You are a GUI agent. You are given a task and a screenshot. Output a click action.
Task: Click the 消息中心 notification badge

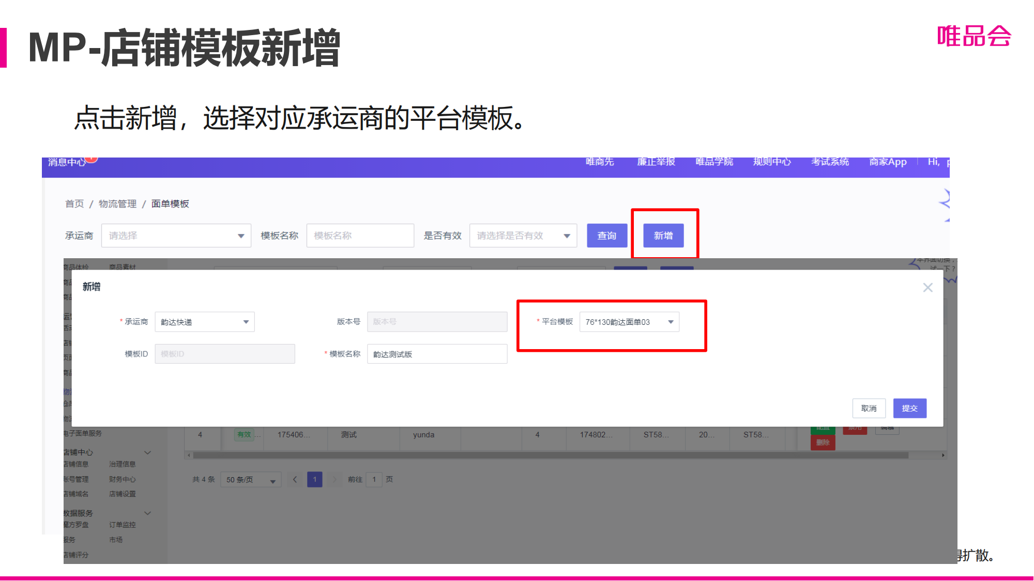(92, 159)
